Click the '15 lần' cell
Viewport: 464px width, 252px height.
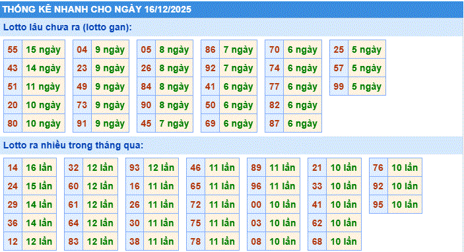(x=40, y=186)
